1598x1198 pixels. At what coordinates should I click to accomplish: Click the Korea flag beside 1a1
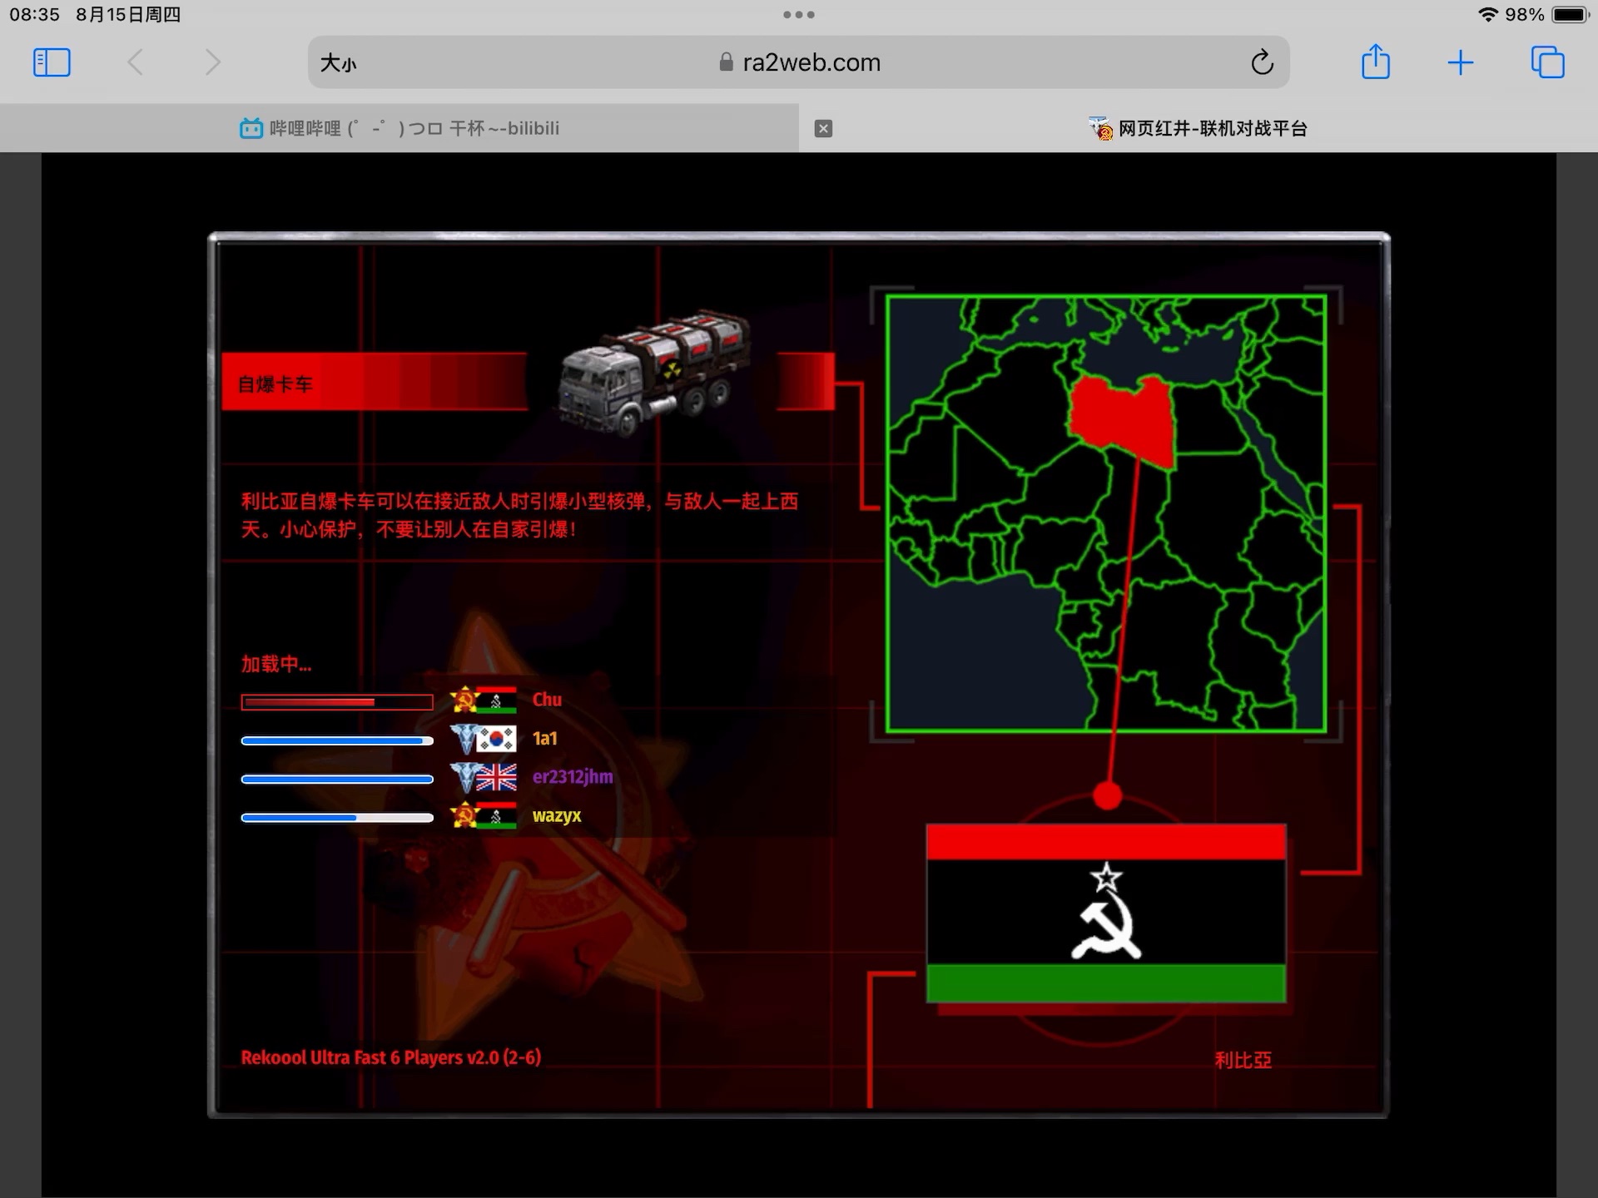tap(497, 739)
